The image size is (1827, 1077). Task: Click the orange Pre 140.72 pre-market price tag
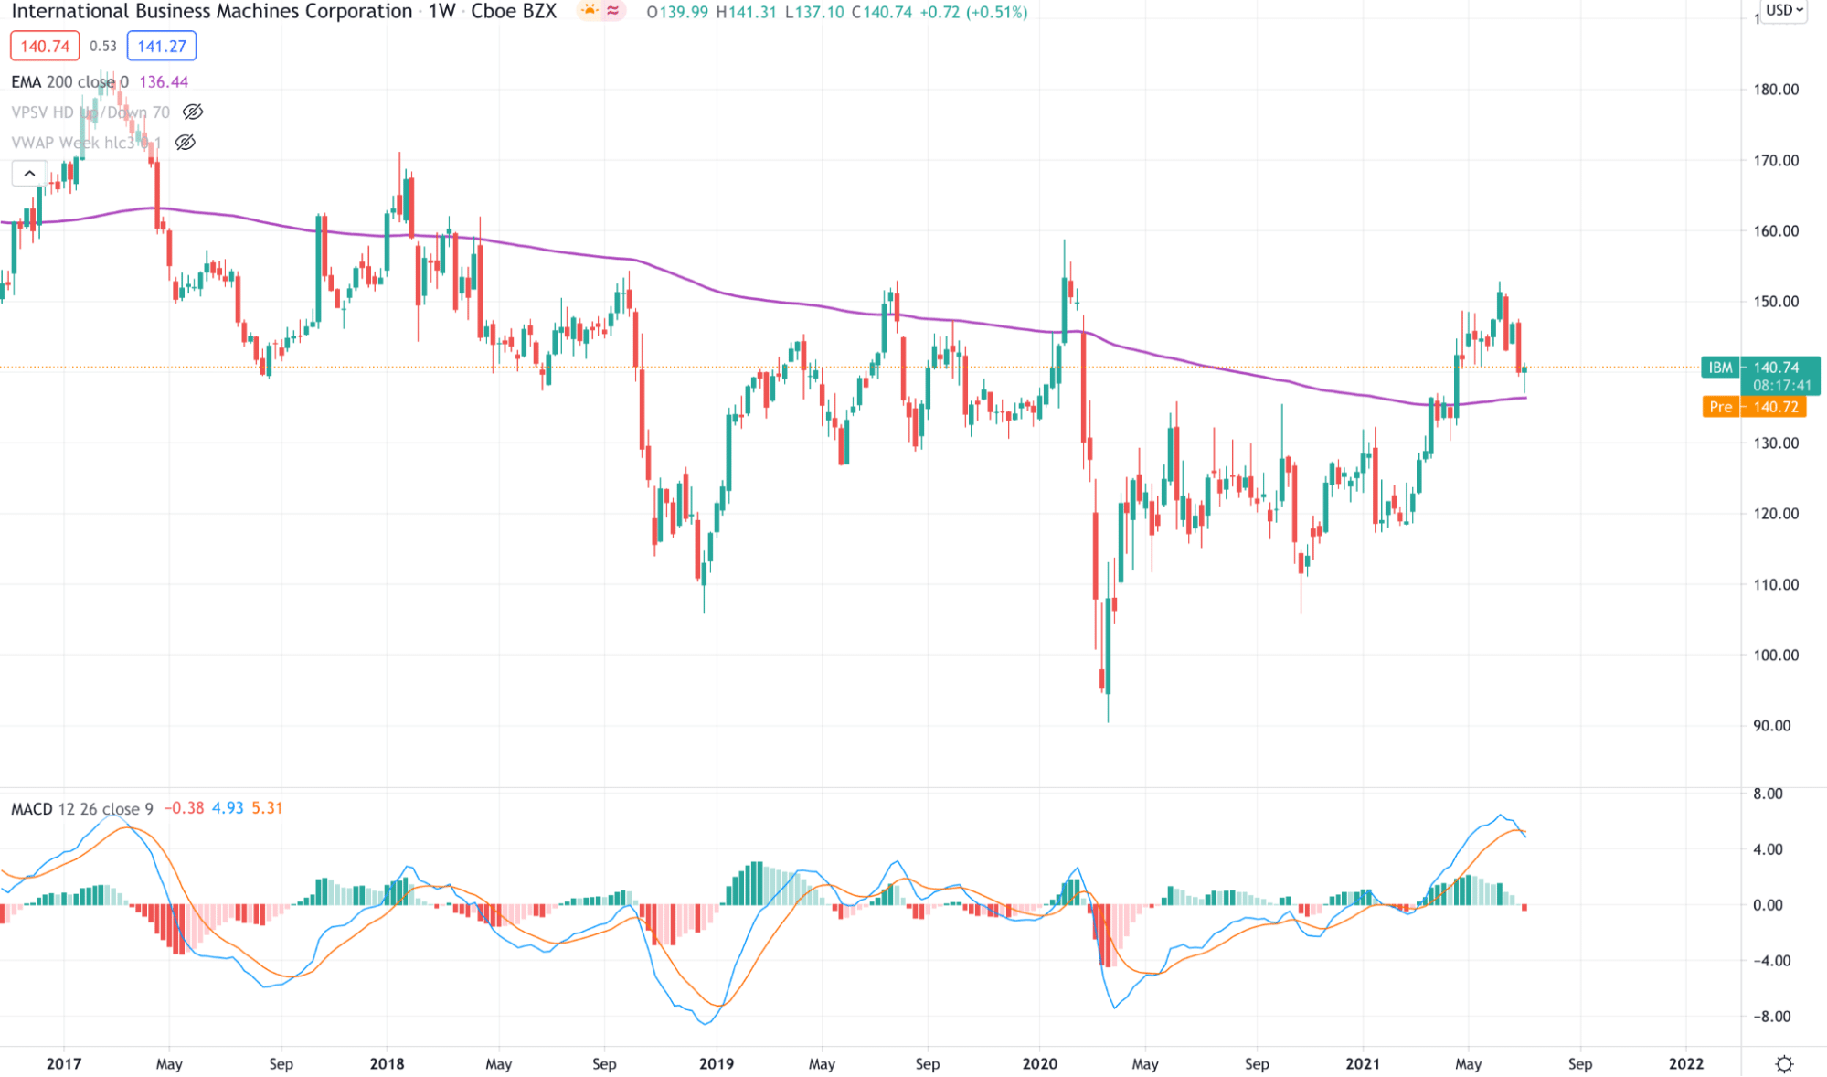pyautogui.click(x=1754, y=407)
